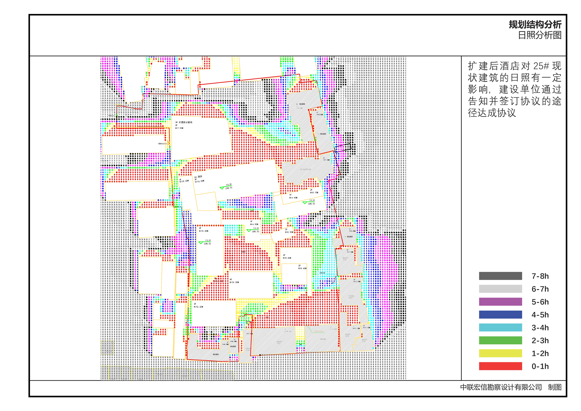This screenshot has width=581, height=411.
Task: Select the 日照分析图 subtitle text
Action: [539, 35]
